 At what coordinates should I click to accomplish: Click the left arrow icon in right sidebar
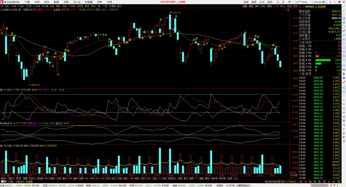point(344,7)
